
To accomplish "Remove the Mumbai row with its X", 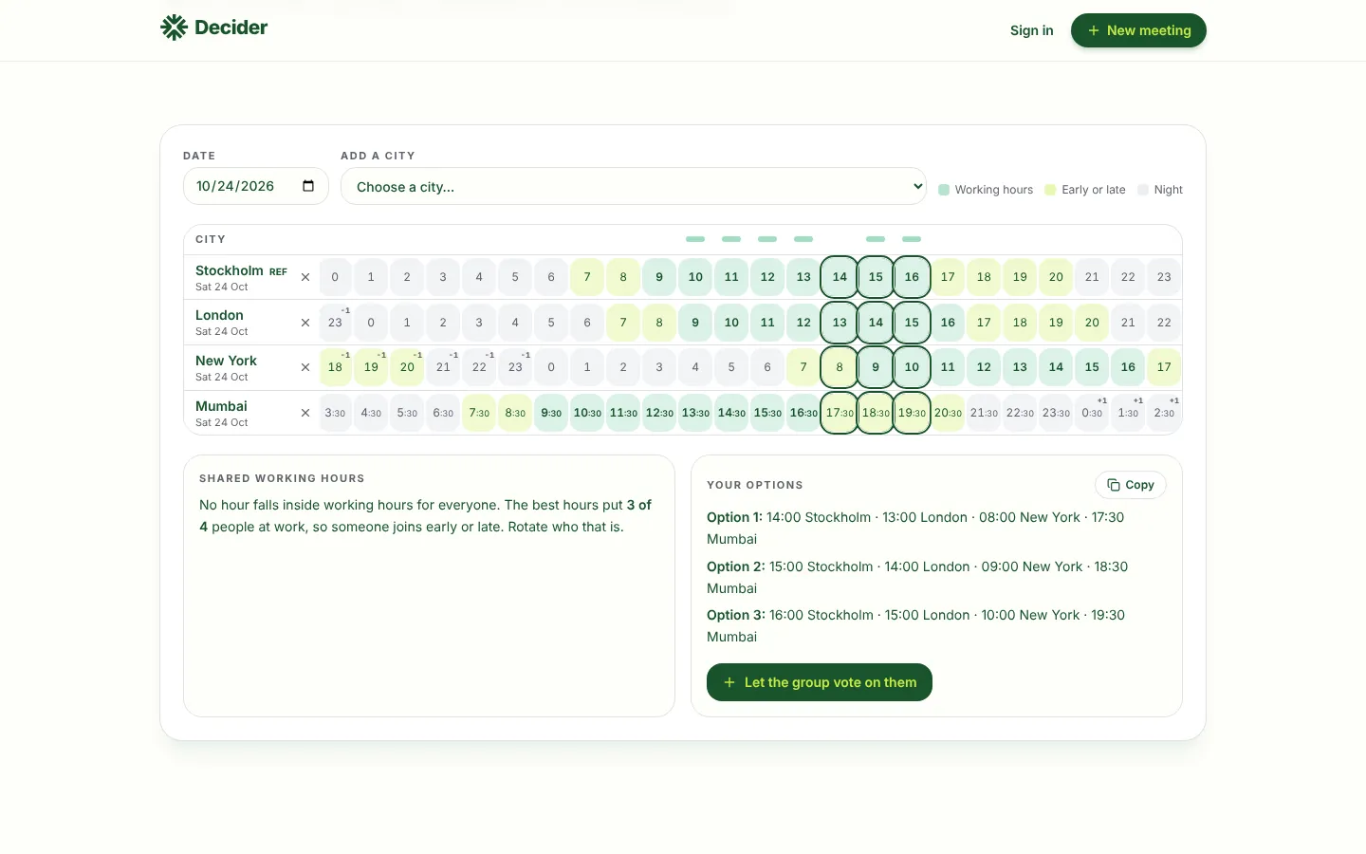I will tap(305, 413).
